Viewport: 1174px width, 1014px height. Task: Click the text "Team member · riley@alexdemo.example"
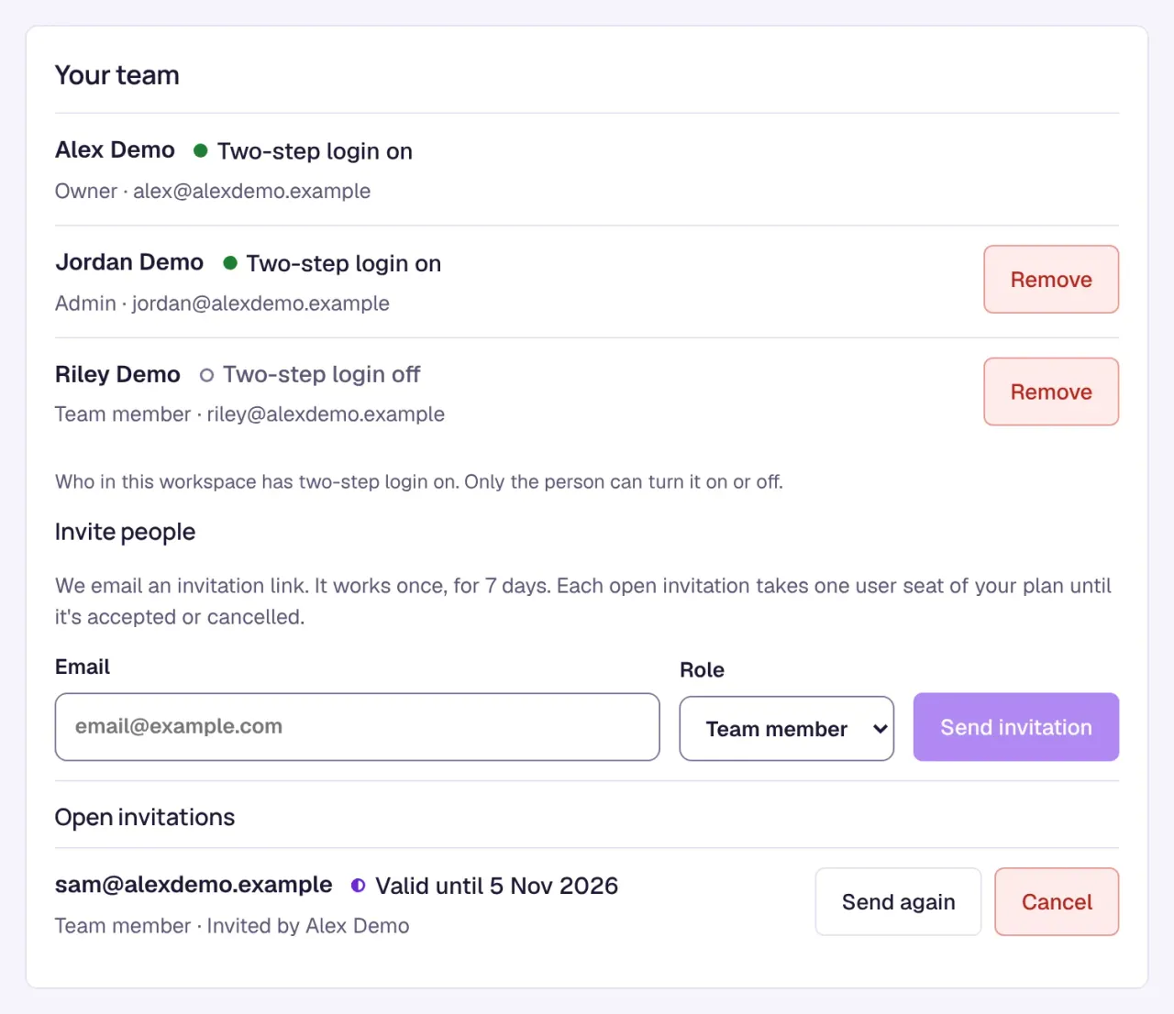[x=249, y=414]
